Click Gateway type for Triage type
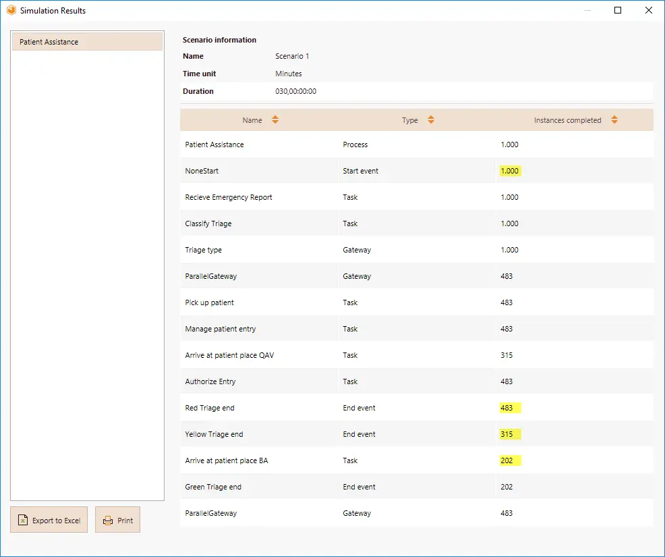665x557 pixels. click(357, 250)
